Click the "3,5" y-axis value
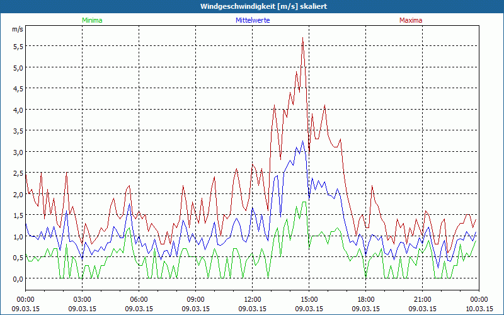The height and width of the screenshot is (315, 504). [x=18, y=131]
